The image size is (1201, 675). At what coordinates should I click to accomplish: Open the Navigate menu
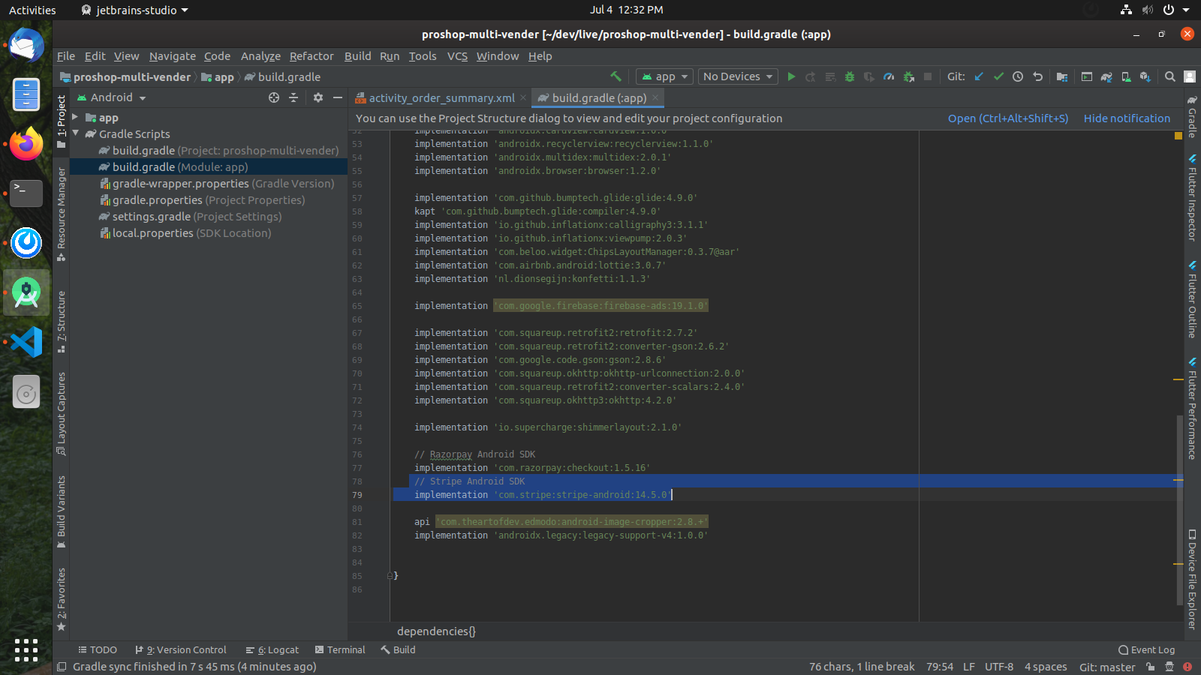(172, 56)
